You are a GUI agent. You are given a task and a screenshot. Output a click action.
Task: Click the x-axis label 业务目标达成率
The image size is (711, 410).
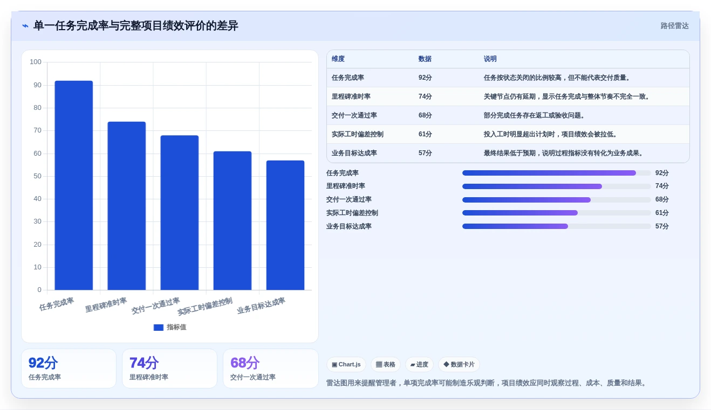261,306
